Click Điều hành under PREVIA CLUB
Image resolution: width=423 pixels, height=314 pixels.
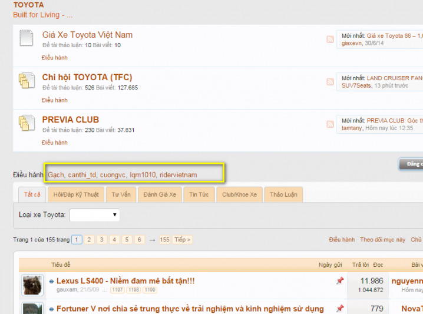pos(55,143)
